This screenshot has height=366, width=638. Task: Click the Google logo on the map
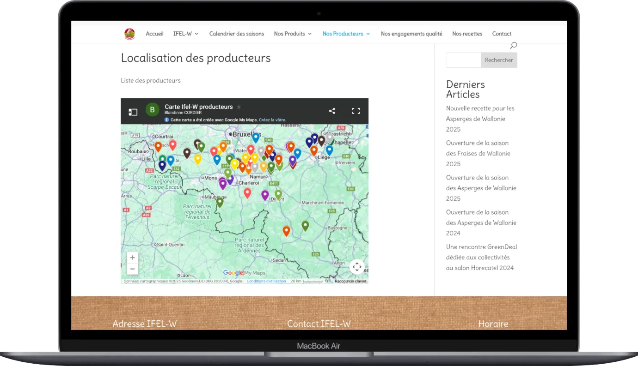233,273
